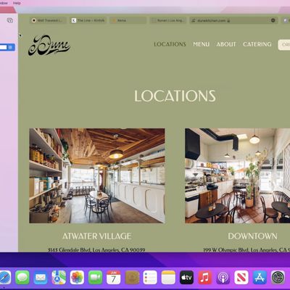Click the ATWATER VILLAGE heading
290x290 pixels.
(x=97, y=236)
